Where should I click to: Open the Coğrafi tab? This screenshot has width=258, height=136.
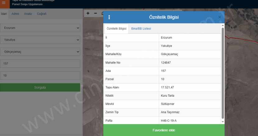click(x=42, y=14)
